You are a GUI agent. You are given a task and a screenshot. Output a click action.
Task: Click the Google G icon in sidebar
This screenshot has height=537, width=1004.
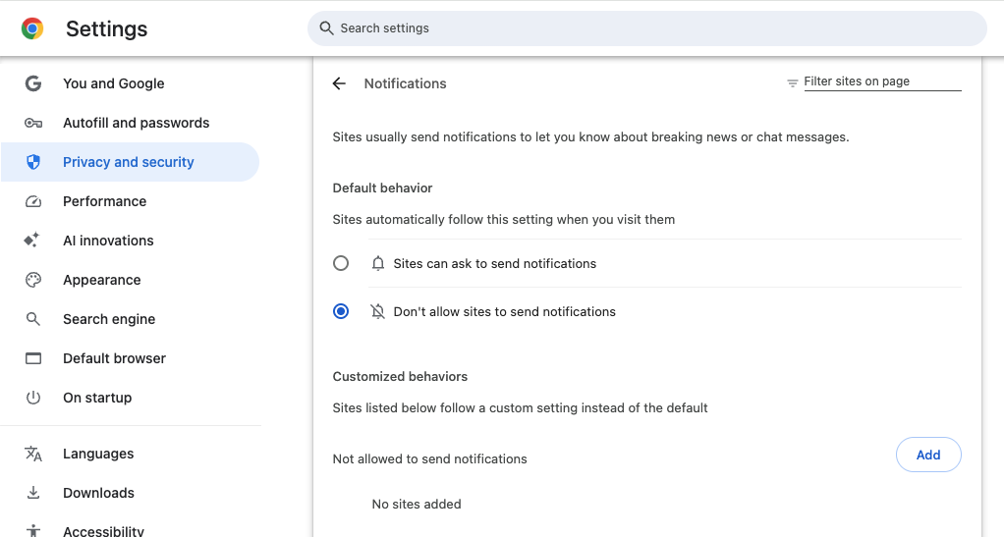(x=33, y=83)
